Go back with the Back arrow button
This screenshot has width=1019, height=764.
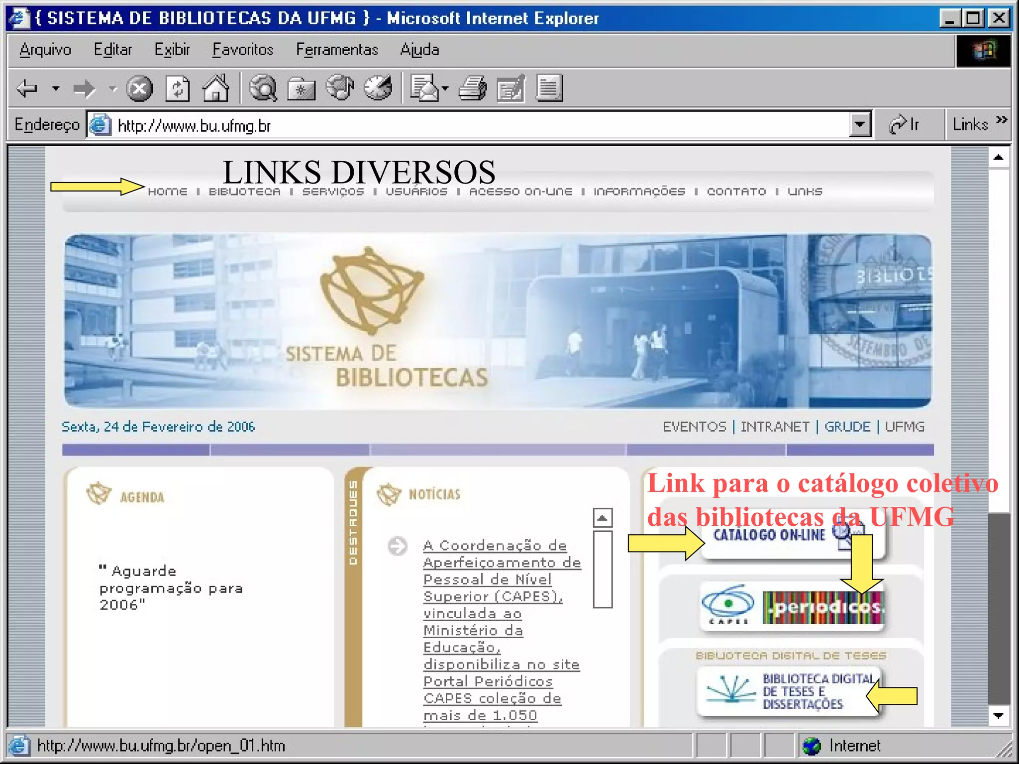point(27,89)
